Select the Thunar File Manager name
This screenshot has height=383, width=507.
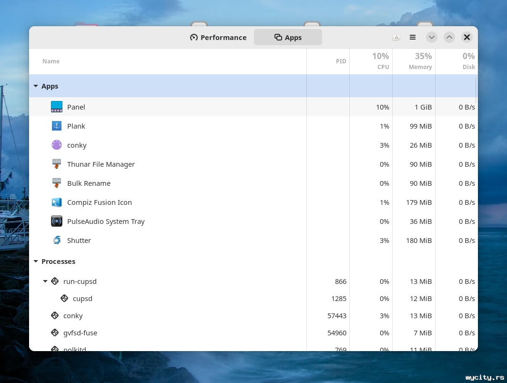click(101, 164)
